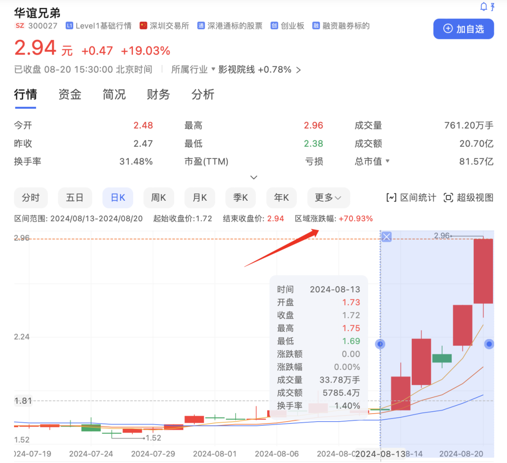Click the left range selection handle

[380, 344]
